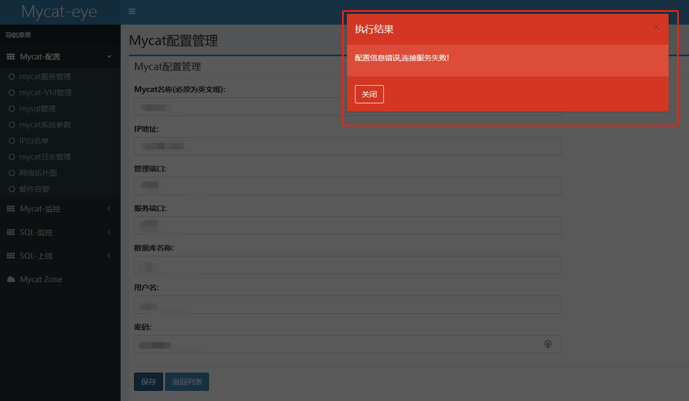Viewport: 689px width, 401px height.
Task: Open mysql管理 menu item
Action: click(38, 109)
